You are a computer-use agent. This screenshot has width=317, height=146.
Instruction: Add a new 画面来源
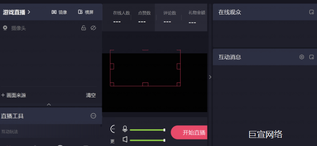click(x=13, y=95)
